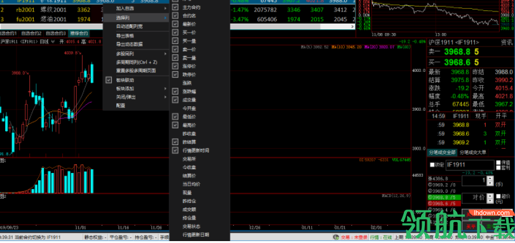Check the 套利 checkbox

(x=498, y=168)
